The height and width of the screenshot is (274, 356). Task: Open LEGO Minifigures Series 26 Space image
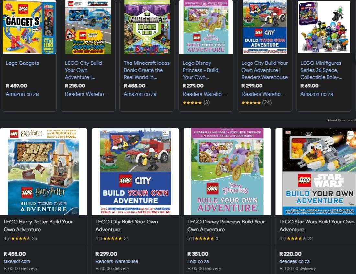tap(324, 27)
